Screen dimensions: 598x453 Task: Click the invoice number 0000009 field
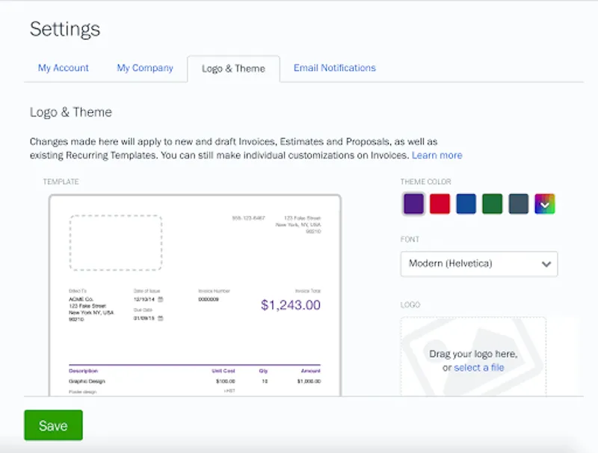pos(209,299)
